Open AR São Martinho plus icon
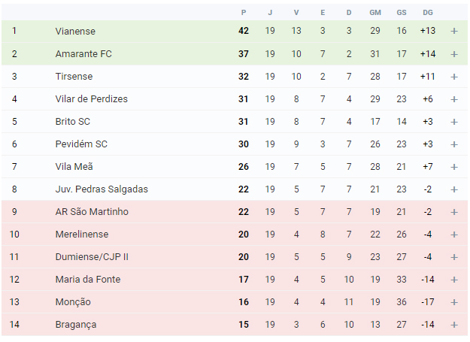Viewport: 470px width, 342px height. tap(453, 212)
